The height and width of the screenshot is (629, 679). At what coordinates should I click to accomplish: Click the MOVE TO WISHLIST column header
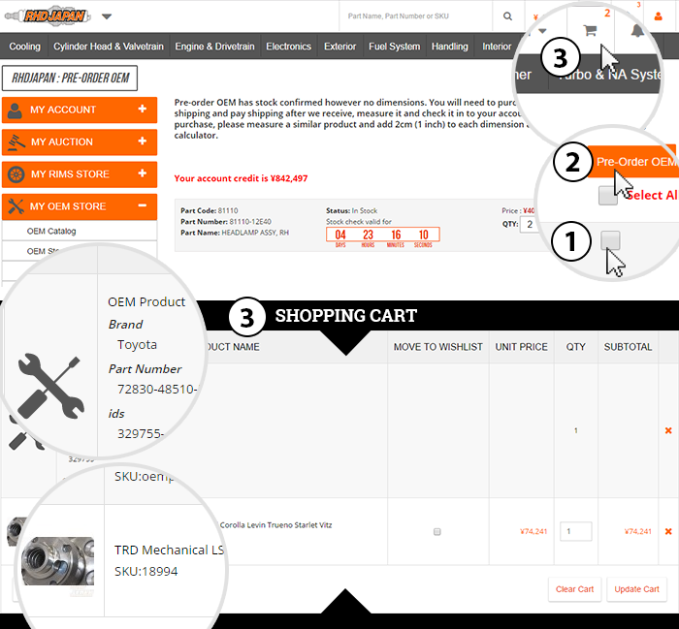click(437, 347)
